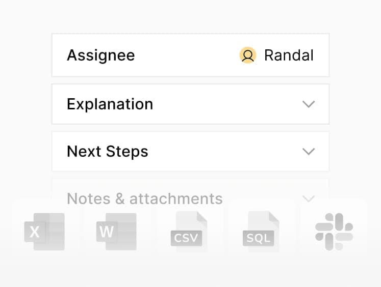Click the Explanation label text

point(110,104)
